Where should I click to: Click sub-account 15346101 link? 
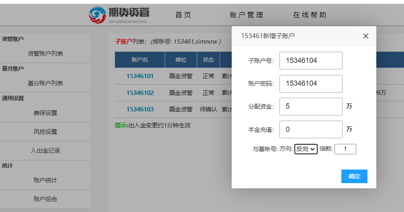pyautogui.click(x=140, y=76)
